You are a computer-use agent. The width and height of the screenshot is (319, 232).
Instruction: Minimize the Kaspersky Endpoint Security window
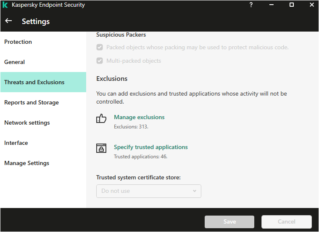tap(272, 5)
